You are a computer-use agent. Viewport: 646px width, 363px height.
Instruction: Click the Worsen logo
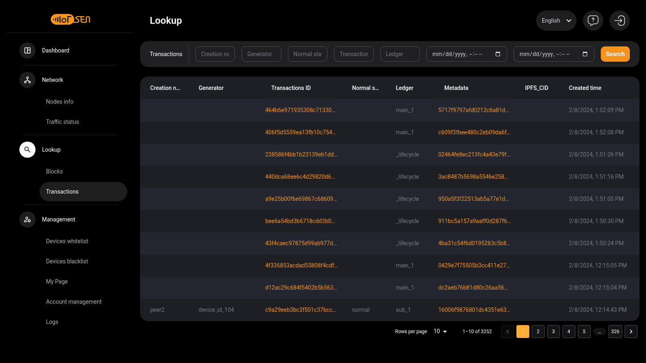(70, 19)
